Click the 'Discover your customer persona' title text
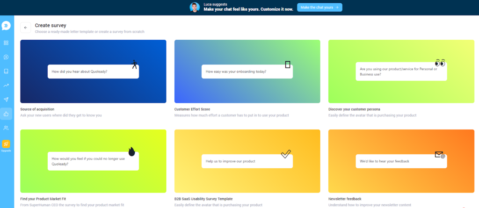Screen dimensions: 479x208 click(355, 109)
